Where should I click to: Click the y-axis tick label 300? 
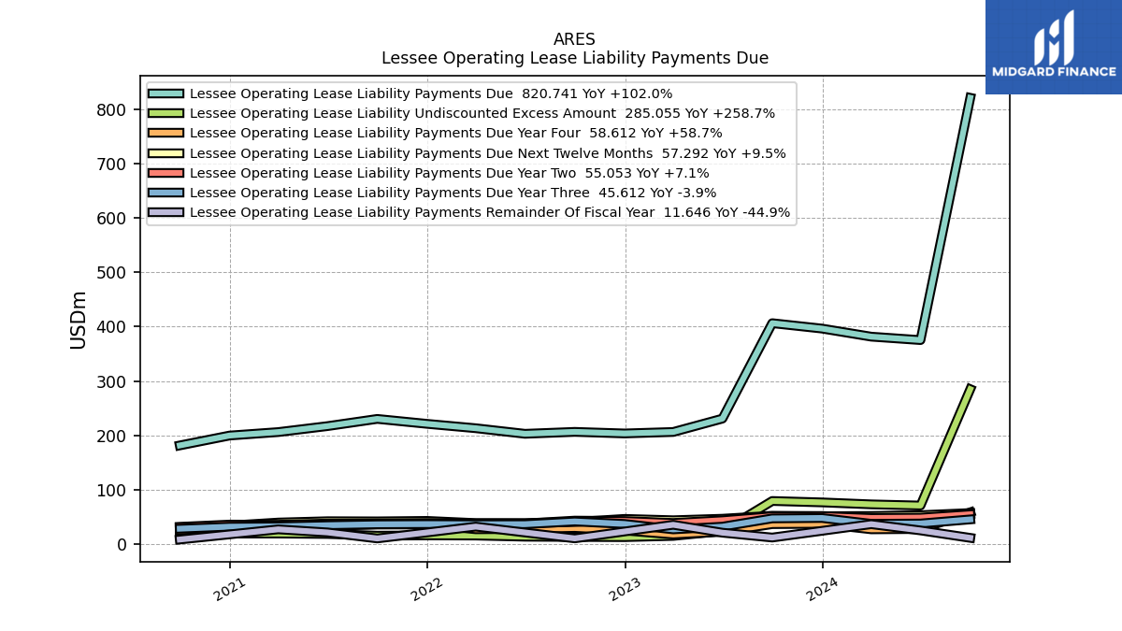113,381
